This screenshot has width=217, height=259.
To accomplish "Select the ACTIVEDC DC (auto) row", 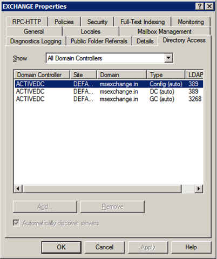I will coord(109,92).
